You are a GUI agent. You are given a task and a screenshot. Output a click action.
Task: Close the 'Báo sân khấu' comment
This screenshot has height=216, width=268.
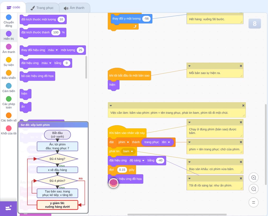(x=241, y=162)
